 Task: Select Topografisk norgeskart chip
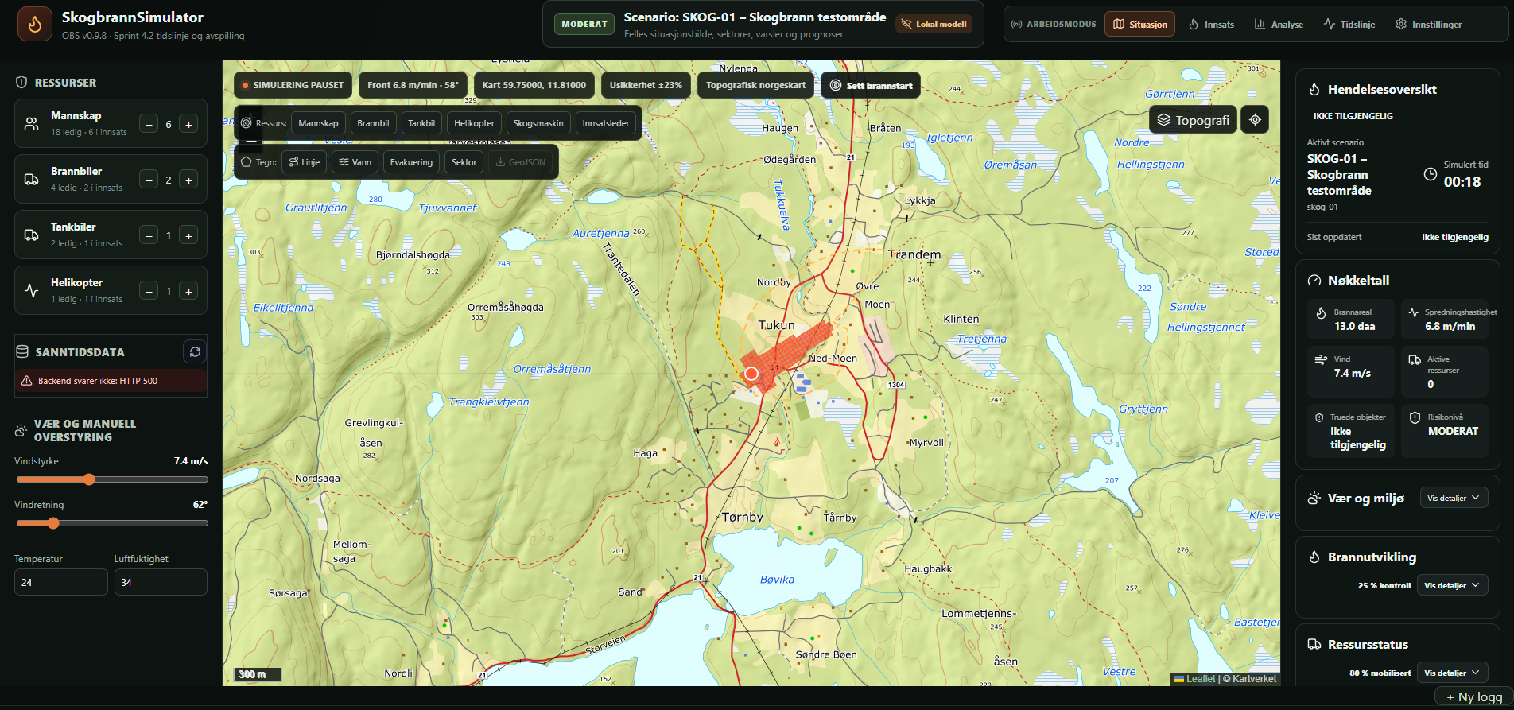pyautogui.click(x=755, y=85)
